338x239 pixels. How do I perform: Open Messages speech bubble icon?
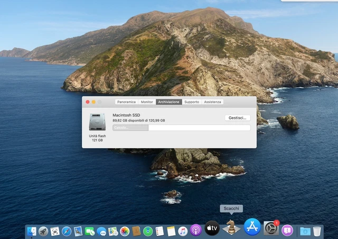pyautogui.click(x=101, y=232)
